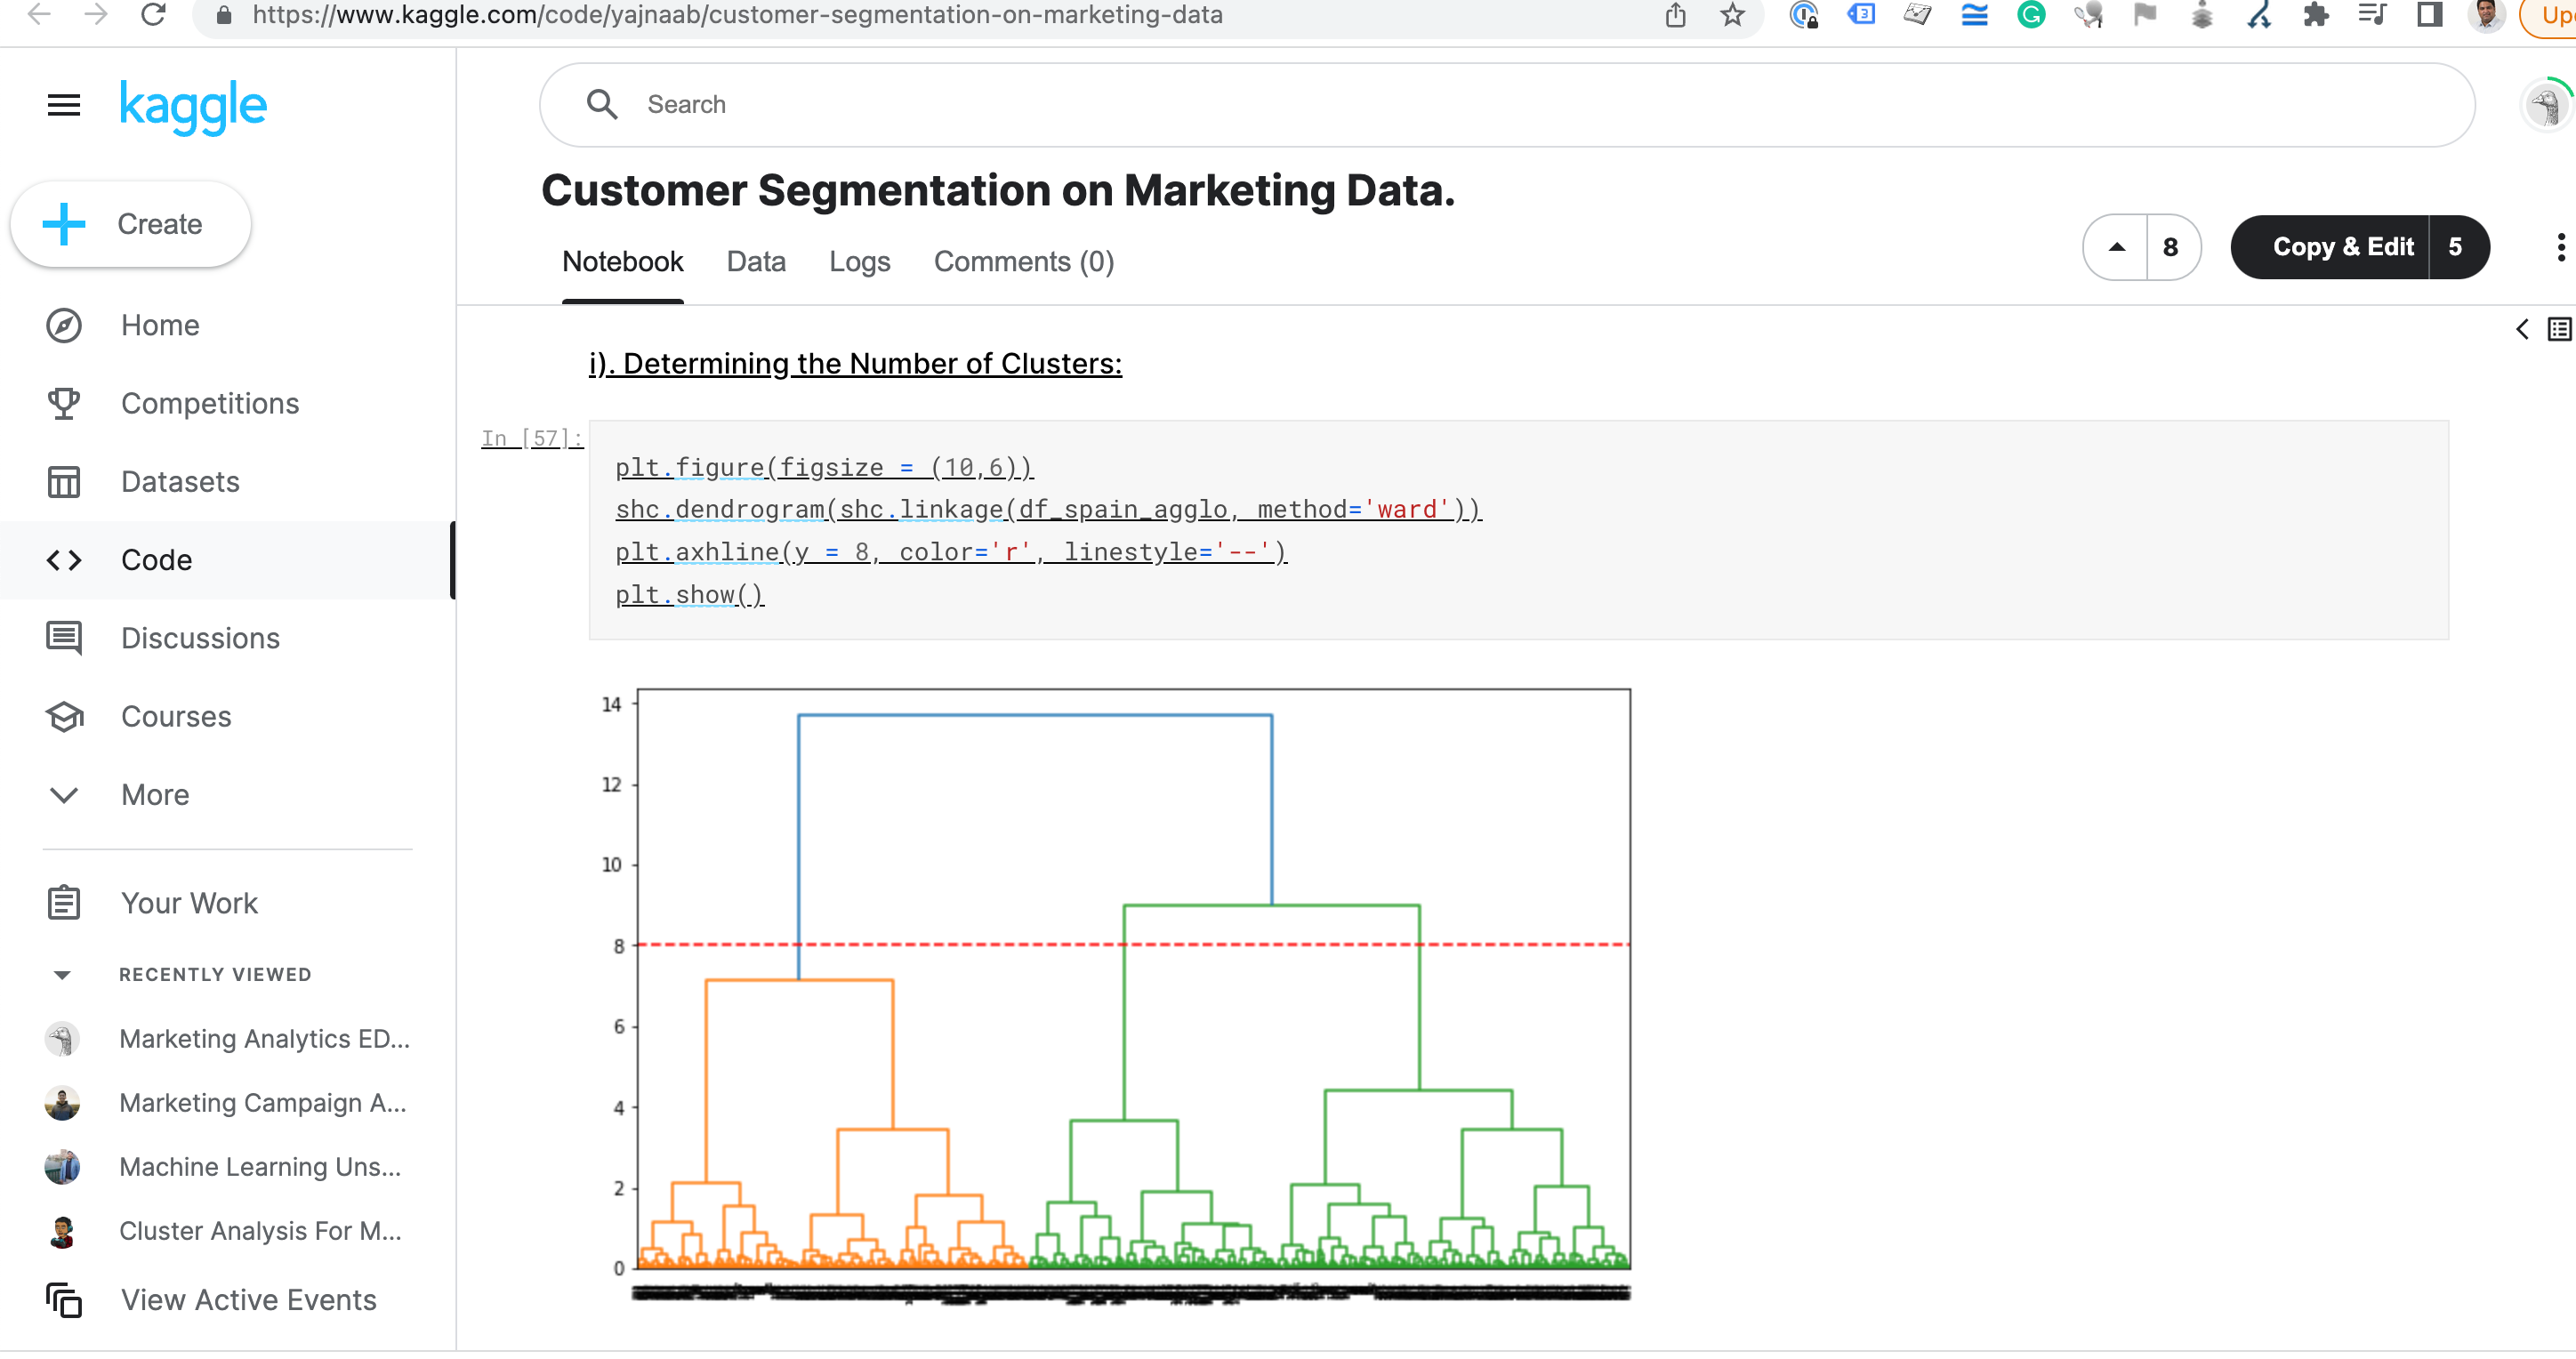Open the Competitions section
The height and width of the screenshot is (1359, 2576).
point(210,403)
